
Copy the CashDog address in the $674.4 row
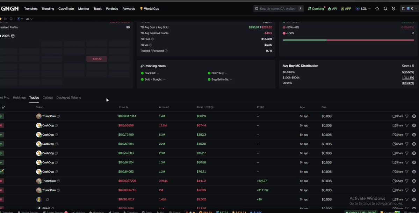tap(56, 125)
